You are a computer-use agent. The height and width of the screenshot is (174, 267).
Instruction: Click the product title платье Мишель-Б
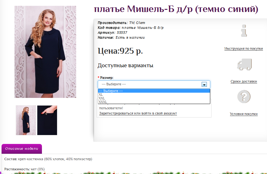pos(176,9)
